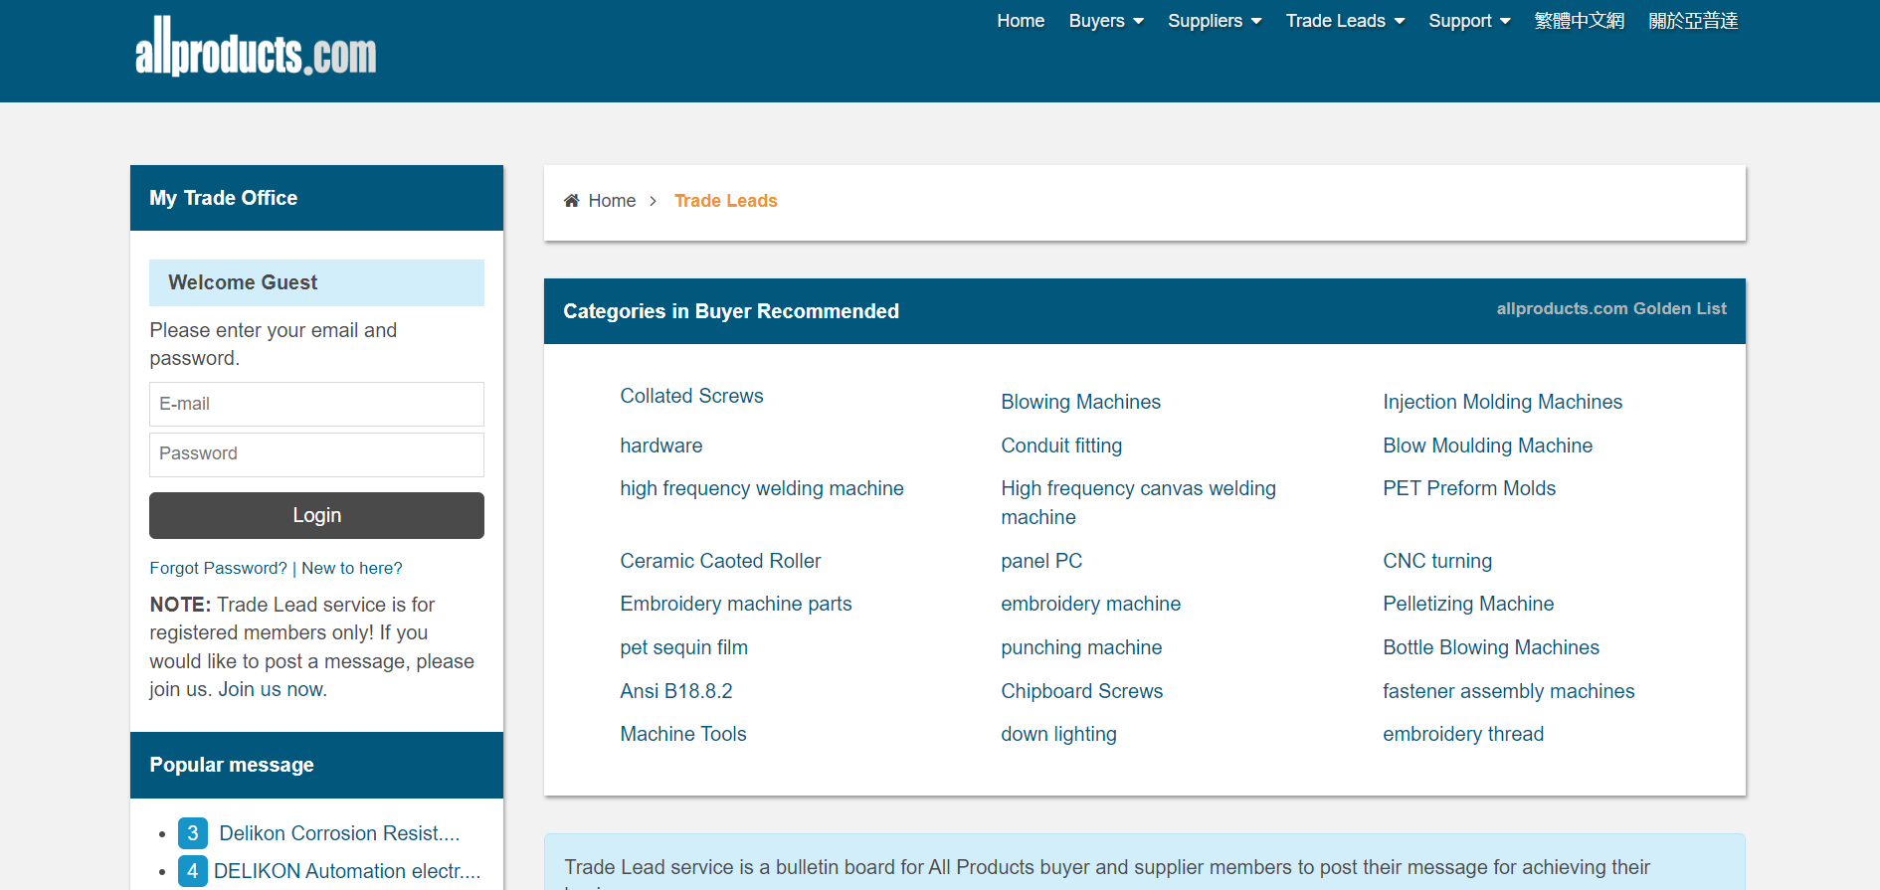Click the home icon in breadcrumb
Screen dimensions: 1880x890
coord(571,201)
